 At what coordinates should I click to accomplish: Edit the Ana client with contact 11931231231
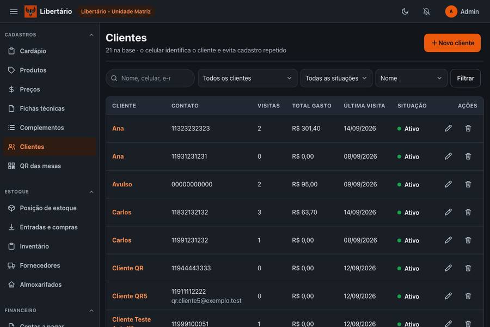tap(448, 156)
